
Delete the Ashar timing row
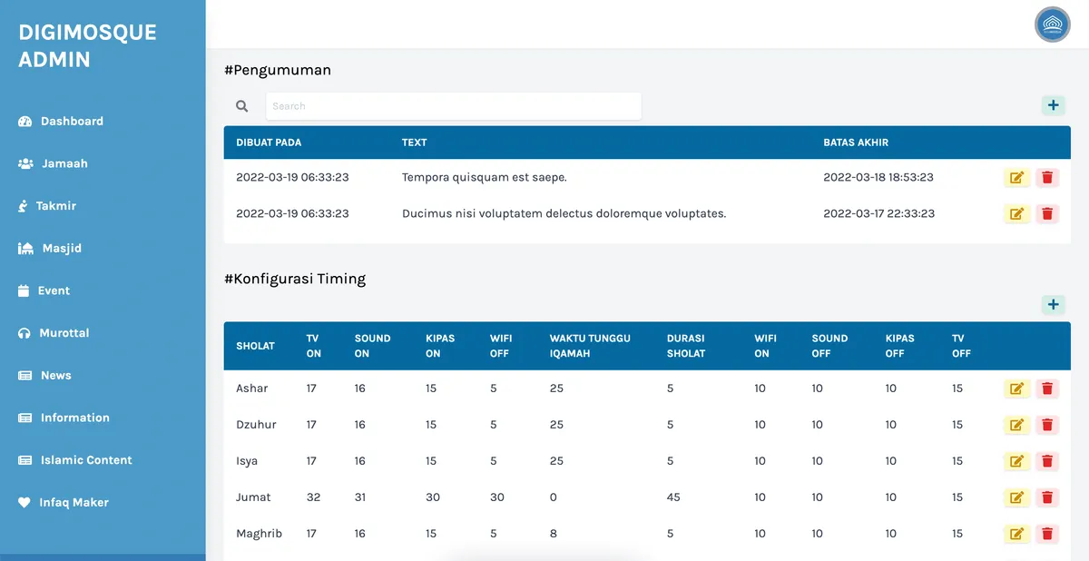(1047, 389)
